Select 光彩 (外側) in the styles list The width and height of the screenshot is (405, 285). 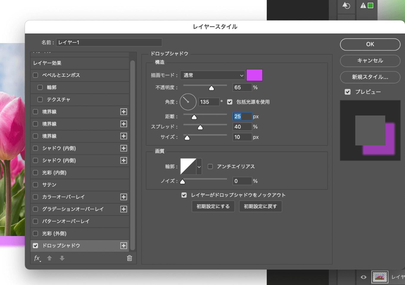coord(54,234)
